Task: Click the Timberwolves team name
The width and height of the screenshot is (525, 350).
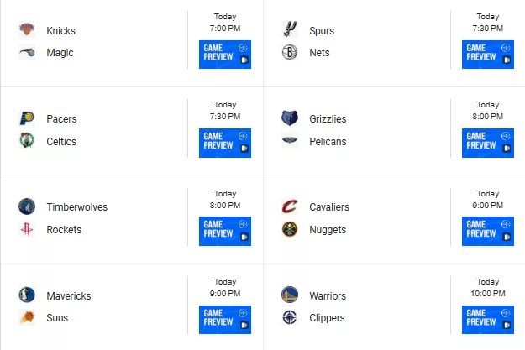Action: point(77,207)
